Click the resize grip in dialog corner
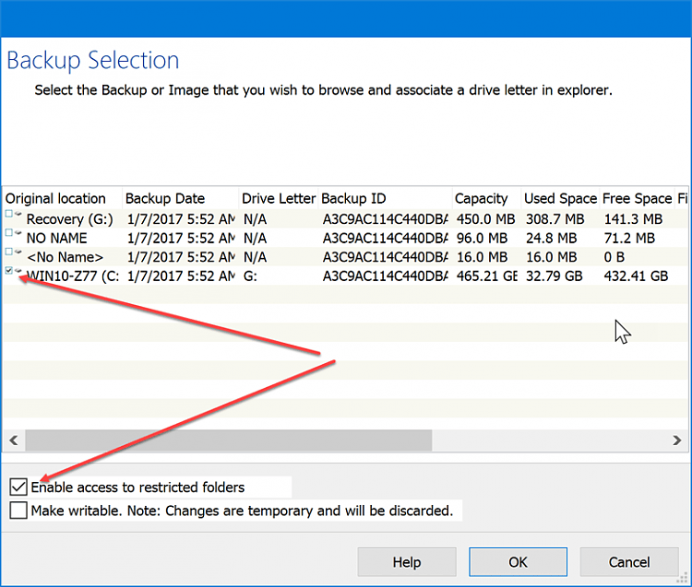The height and width of the screenshot is (587, 692). [684, 579]
